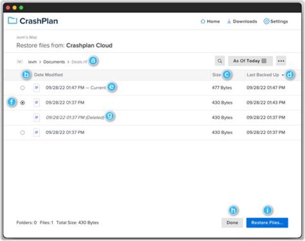Click the red close window button

(x=8, y=8)
